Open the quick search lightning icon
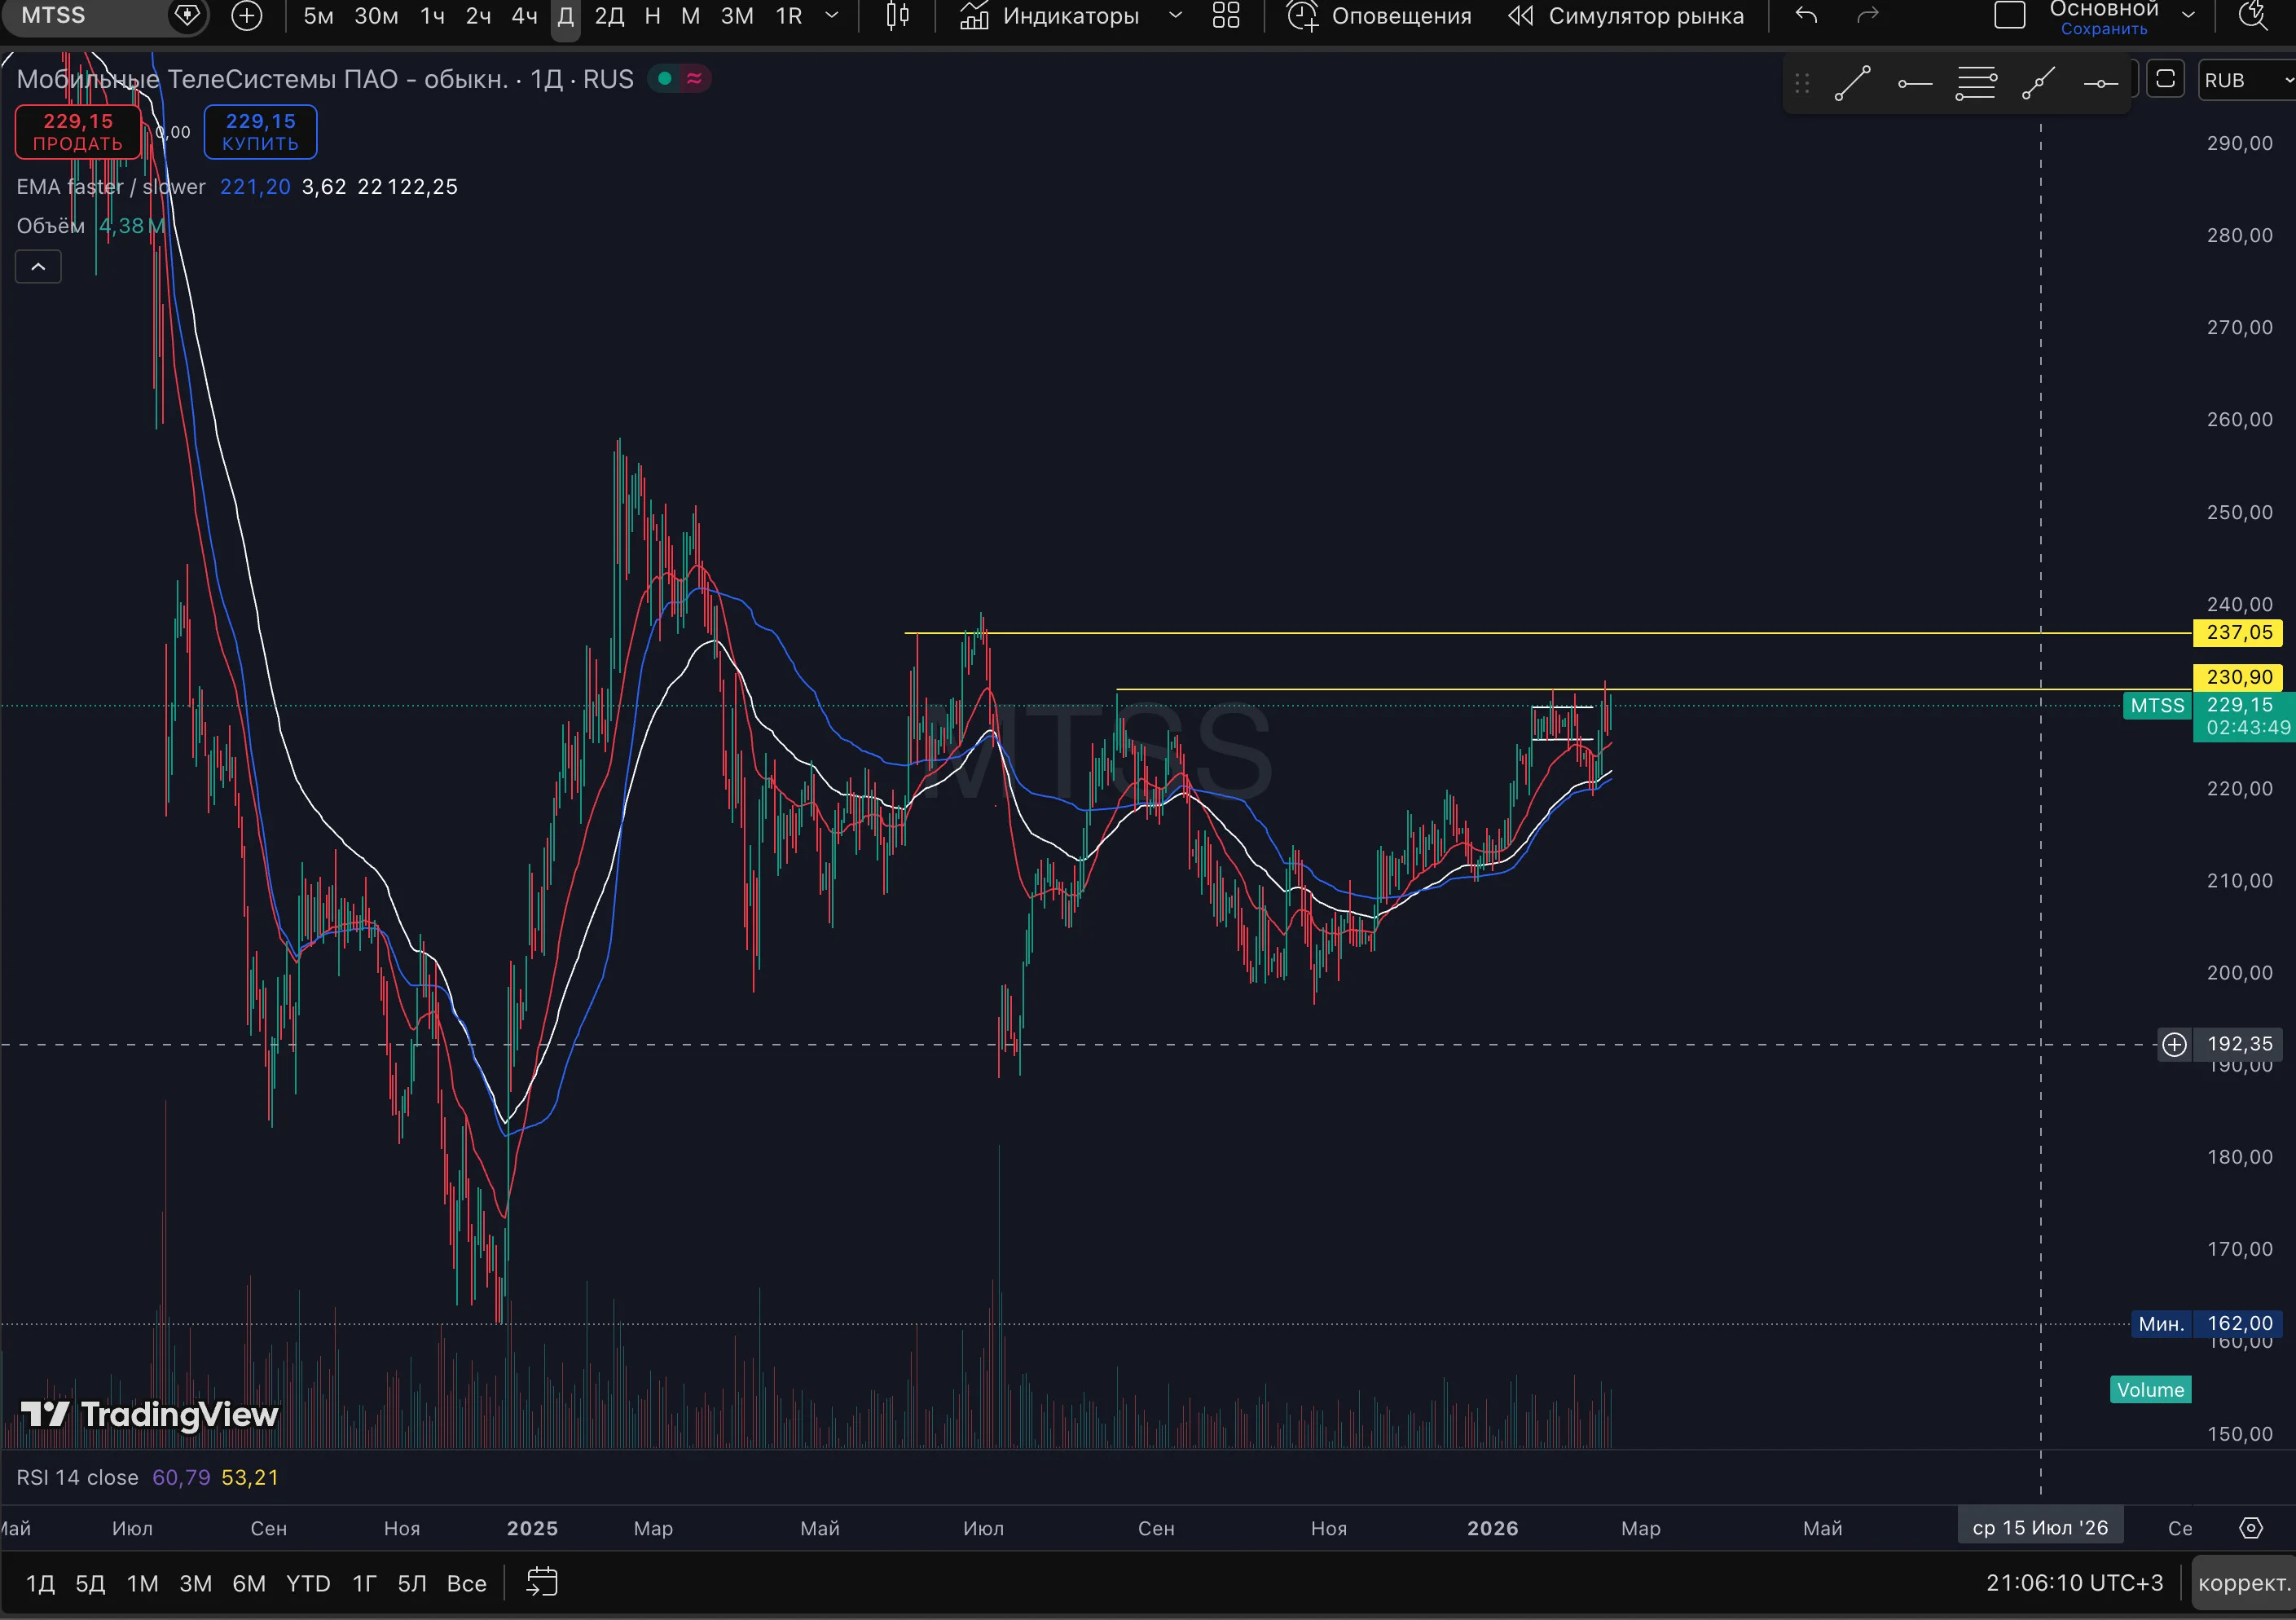This screenshot has height=1620, width=2296. click(2252, 16)
